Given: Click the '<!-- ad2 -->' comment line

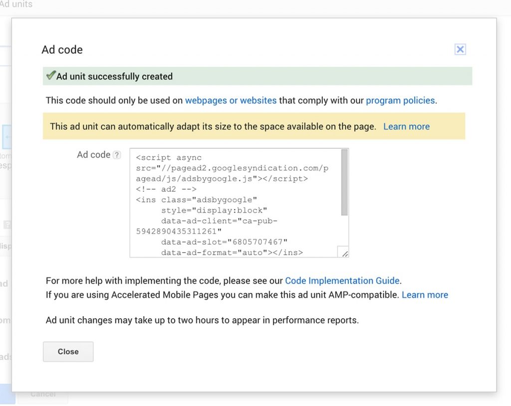Looking at the screenshot, I should coord(166,189).
